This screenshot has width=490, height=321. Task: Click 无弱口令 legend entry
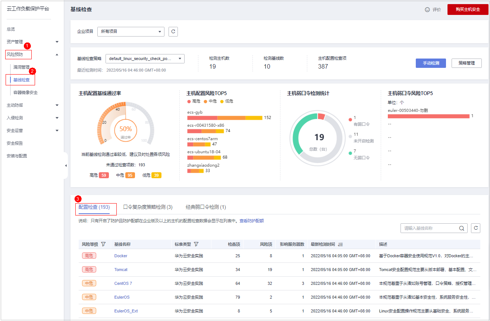[x=359, y=154]
